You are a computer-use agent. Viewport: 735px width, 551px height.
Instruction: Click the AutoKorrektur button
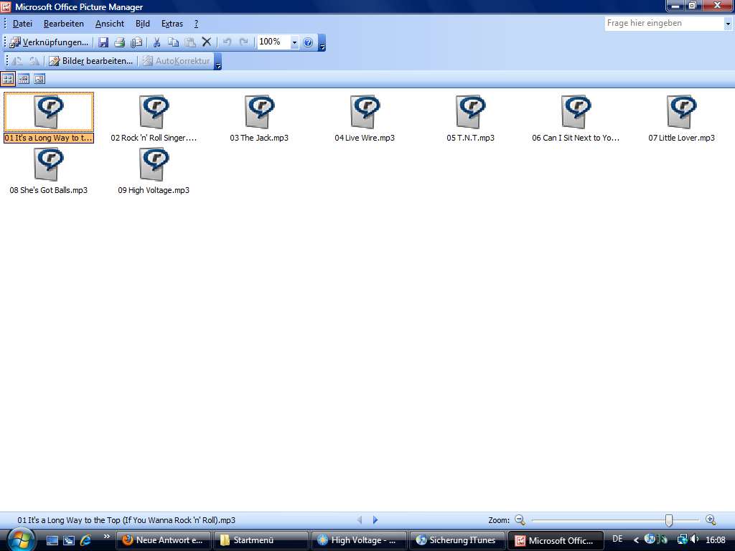(177, 61)
